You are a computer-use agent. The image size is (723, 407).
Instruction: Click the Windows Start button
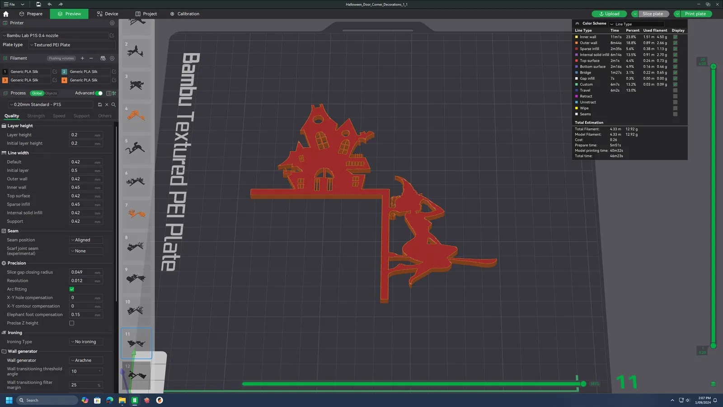click(9, 400)
